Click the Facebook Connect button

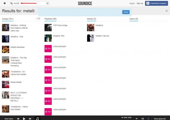pos(156,3)
